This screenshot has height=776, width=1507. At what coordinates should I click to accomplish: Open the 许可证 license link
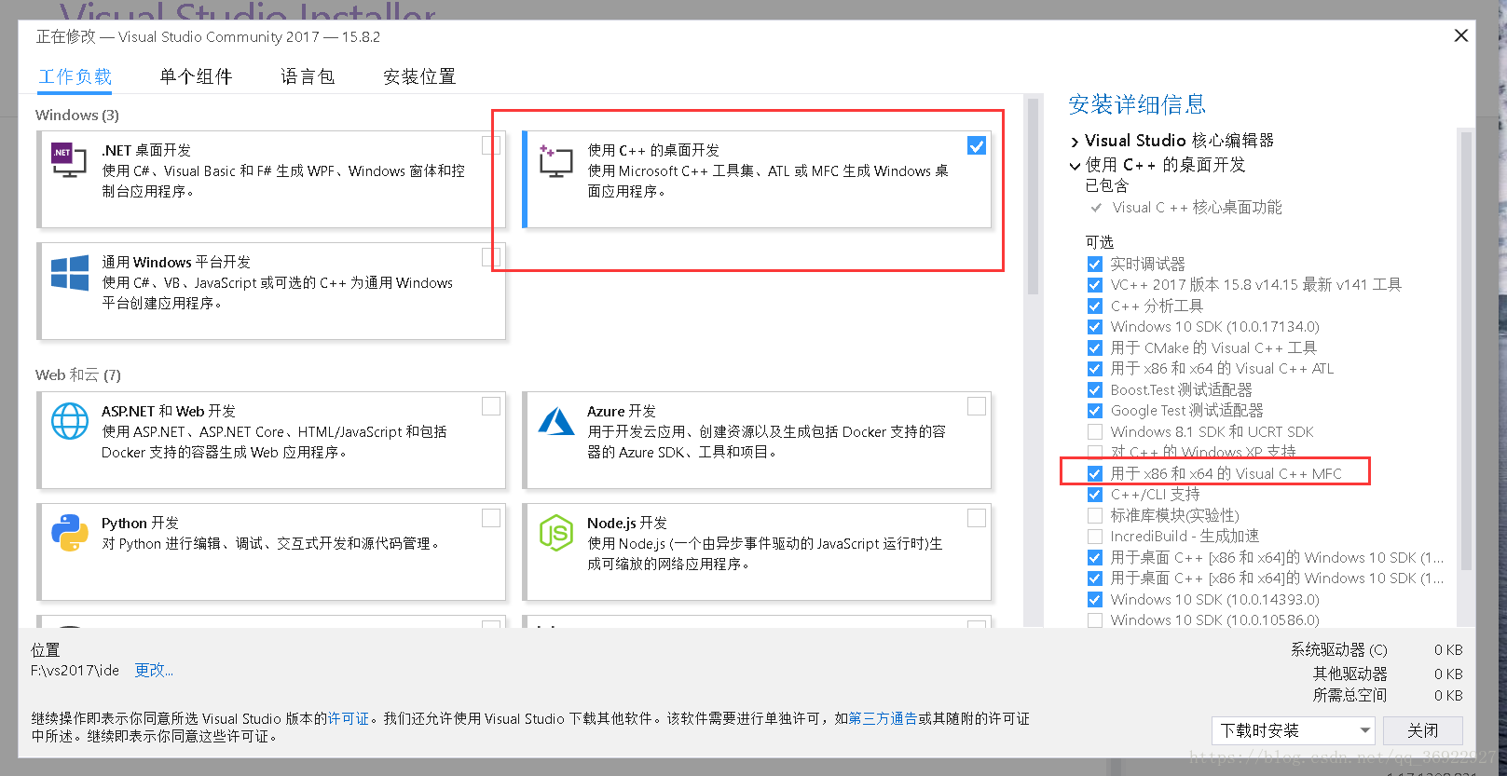(349, 718)
